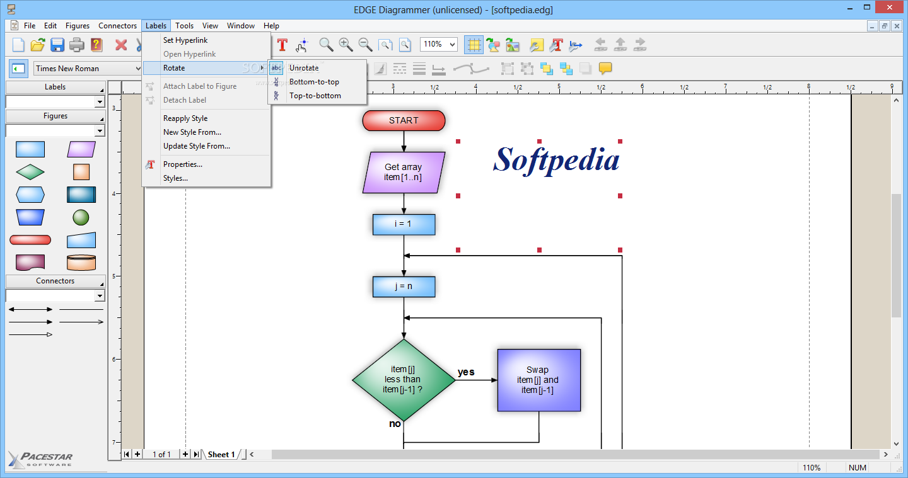
Task: Click the Zoom In magnifier icon
Action: pos(346,45)
